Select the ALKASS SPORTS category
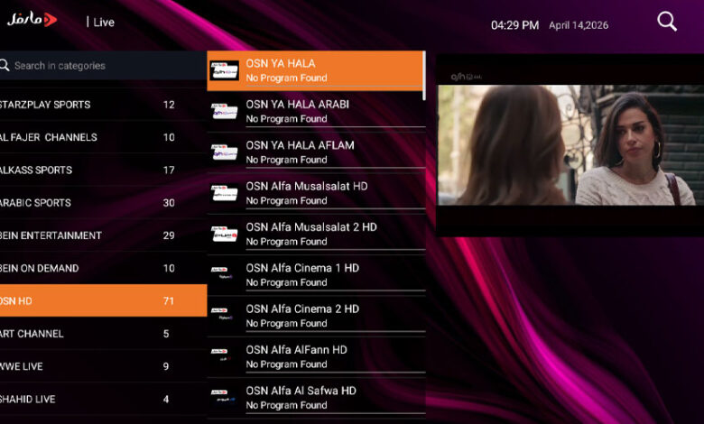 click(x=90, y=171)
